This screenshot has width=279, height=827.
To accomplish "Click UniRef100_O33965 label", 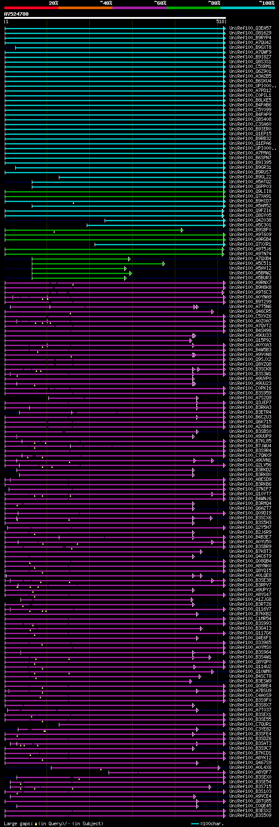I will [250, 643].
